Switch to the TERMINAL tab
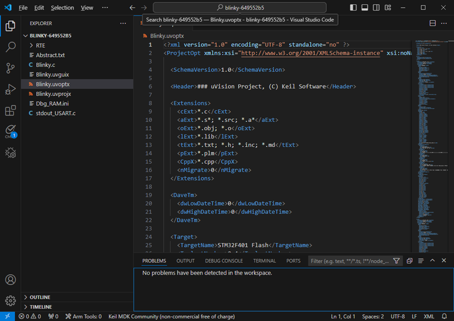Screen dimensions: 454x321 (264, 261)
